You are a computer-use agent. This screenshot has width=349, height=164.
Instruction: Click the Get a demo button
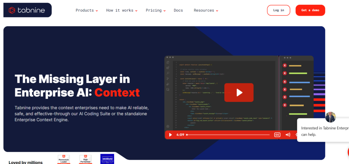310,10
